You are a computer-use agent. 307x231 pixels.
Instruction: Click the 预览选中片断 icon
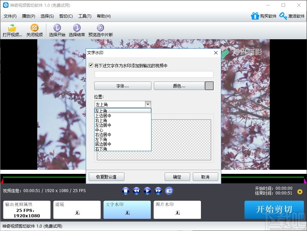coord(100,28)
